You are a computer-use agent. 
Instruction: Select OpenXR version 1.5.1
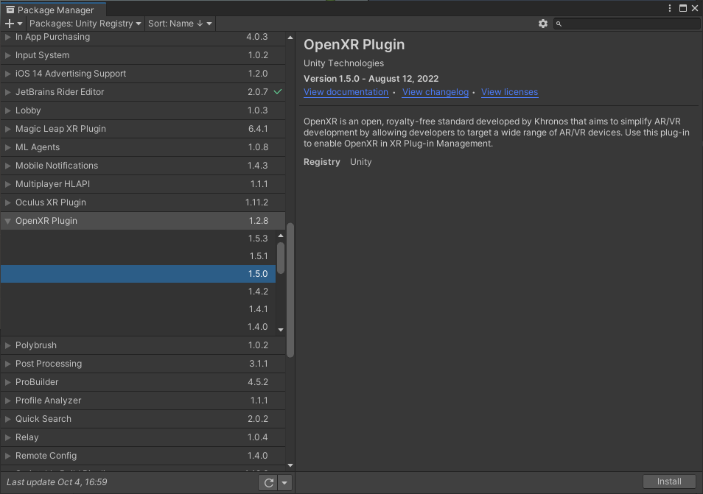138,256
